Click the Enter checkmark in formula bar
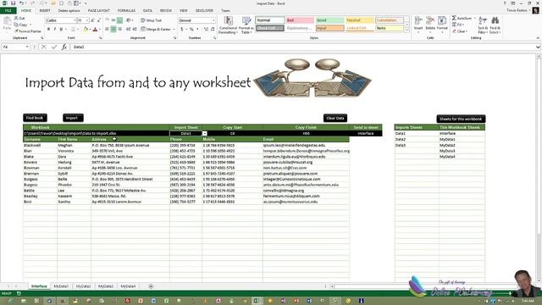The width and height of the screenshot is (542, 305). click(53, 47)
